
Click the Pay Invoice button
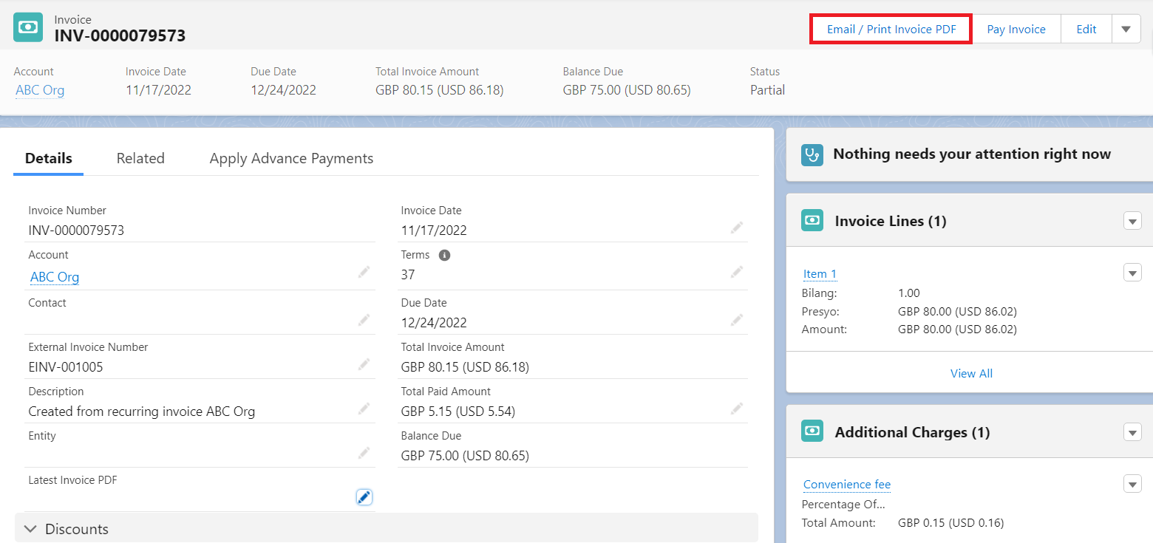coord(1016,30)
